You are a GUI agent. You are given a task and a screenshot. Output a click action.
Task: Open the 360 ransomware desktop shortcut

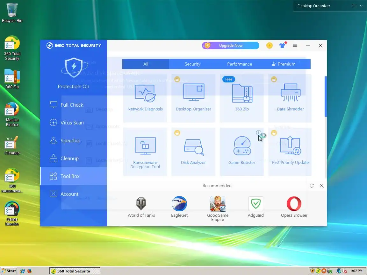(12, 180)
